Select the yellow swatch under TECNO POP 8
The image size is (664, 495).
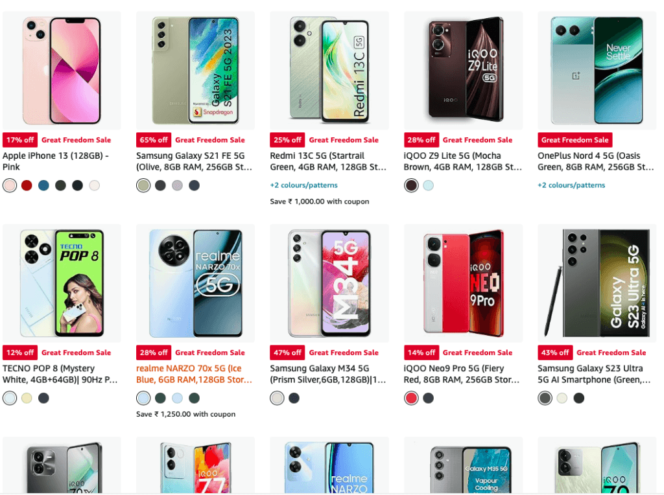[x=27, y=398]
